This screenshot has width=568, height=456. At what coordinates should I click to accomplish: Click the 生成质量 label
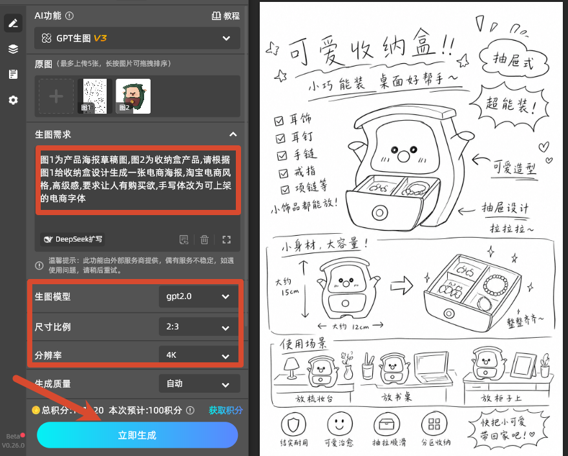52,384
